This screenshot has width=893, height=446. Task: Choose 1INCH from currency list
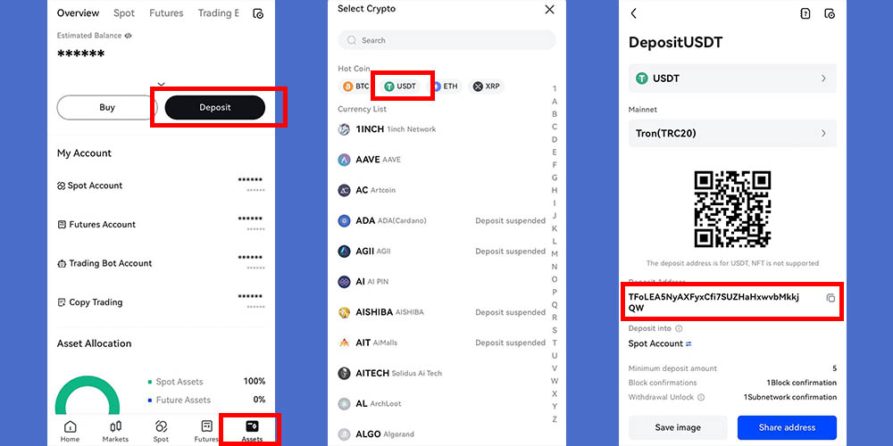click(x=441, y=129)
